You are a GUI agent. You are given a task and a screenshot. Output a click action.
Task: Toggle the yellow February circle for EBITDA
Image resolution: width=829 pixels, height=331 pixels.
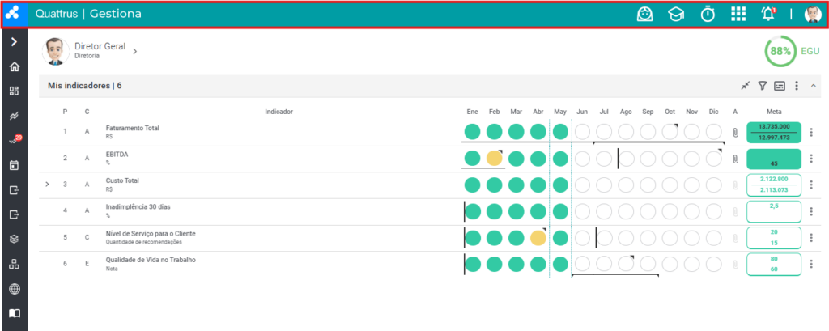(x=495, y=158)
